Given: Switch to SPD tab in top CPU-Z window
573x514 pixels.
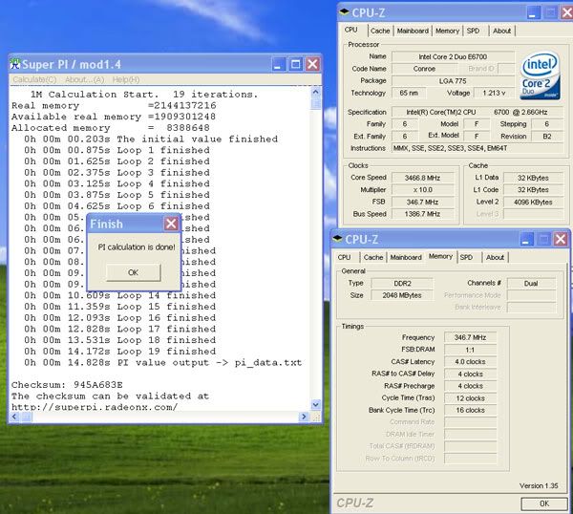Looking at the screenshot, I should coord(474,31).
